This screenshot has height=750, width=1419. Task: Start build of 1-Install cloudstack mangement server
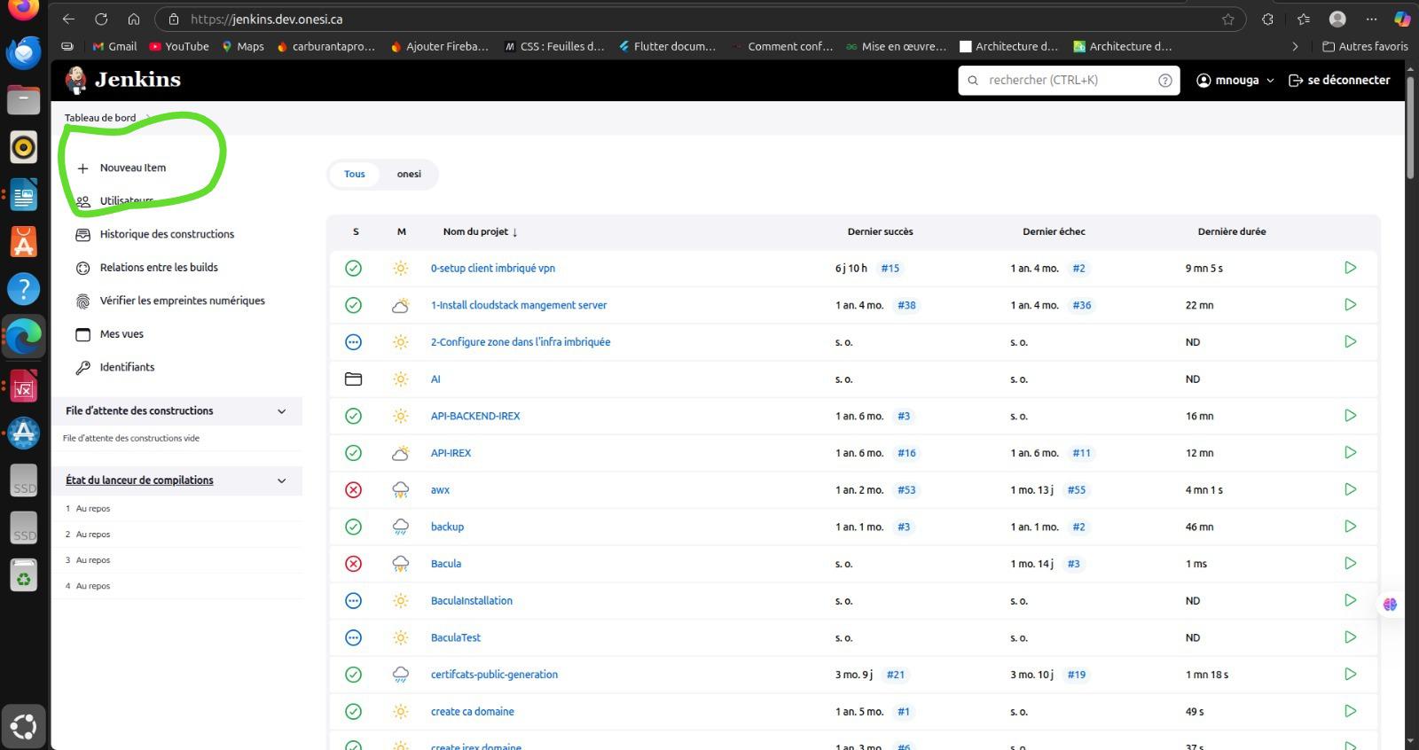(x=1350, y=305)
